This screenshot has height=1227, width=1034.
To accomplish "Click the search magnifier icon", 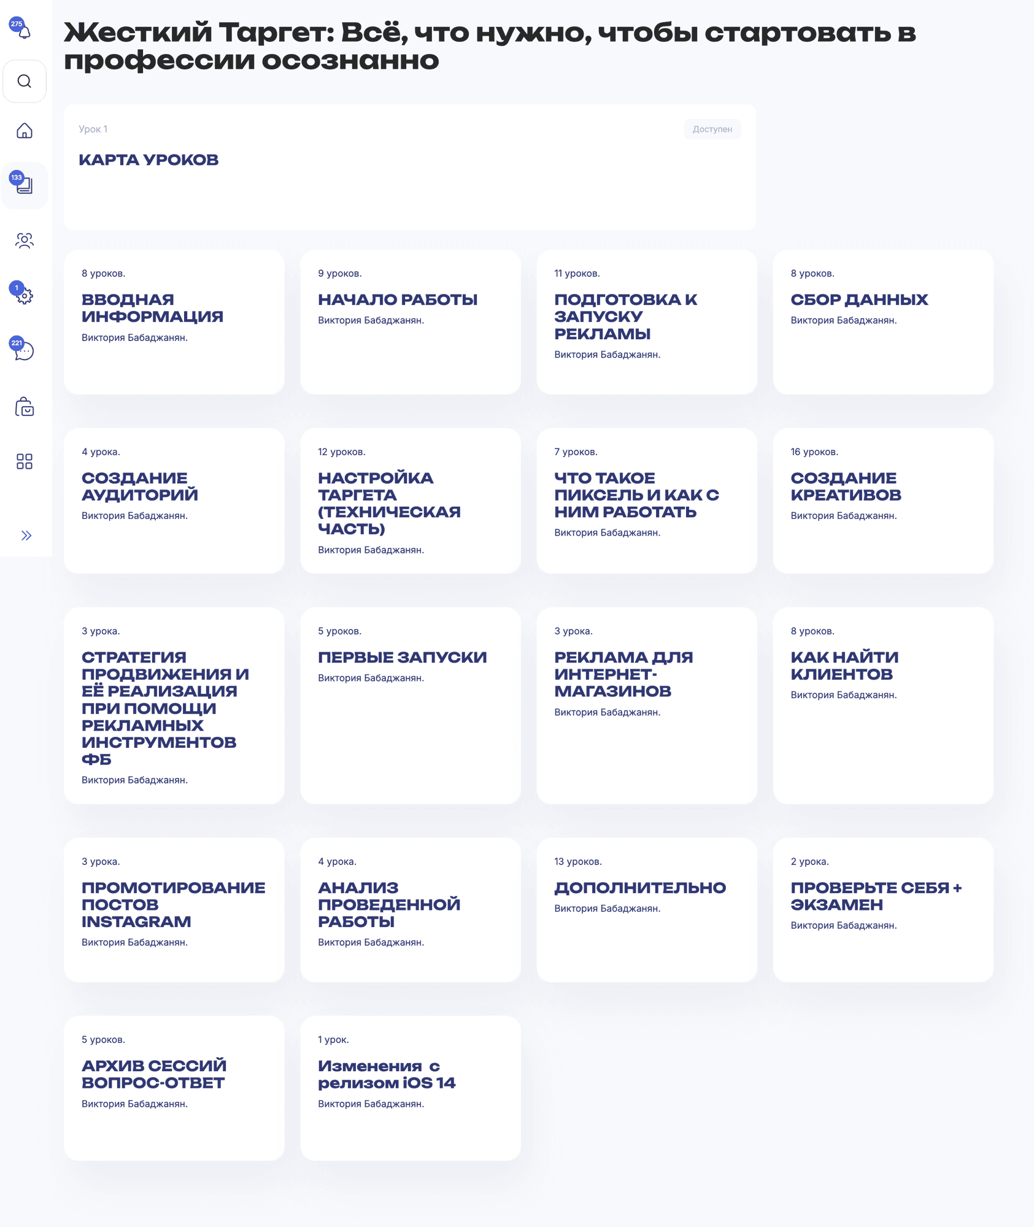I will pos(25,81).
